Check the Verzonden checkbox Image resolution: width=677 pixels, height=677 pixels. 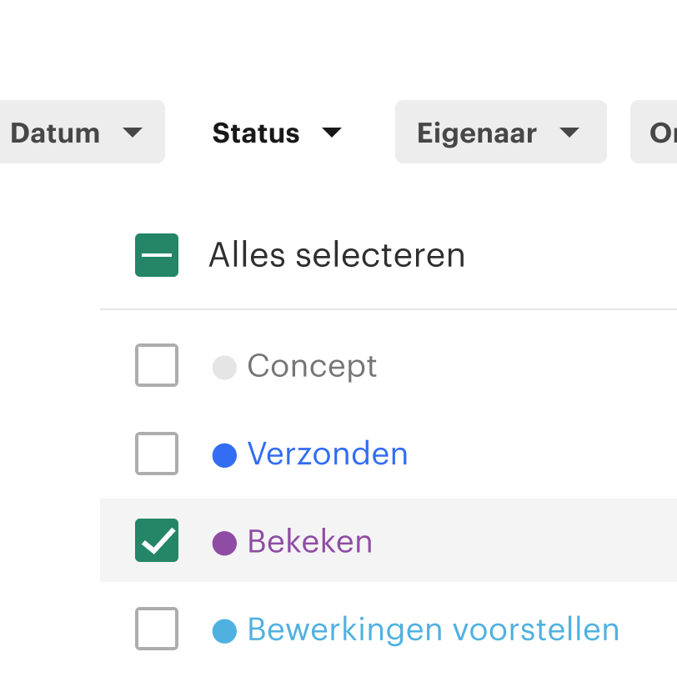pyautogui.click(x=157, y=454)
